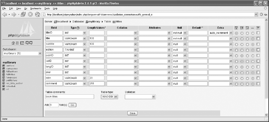Click the Unique column header icon
This screenshot has height=122, width=269.
[247, 28]
